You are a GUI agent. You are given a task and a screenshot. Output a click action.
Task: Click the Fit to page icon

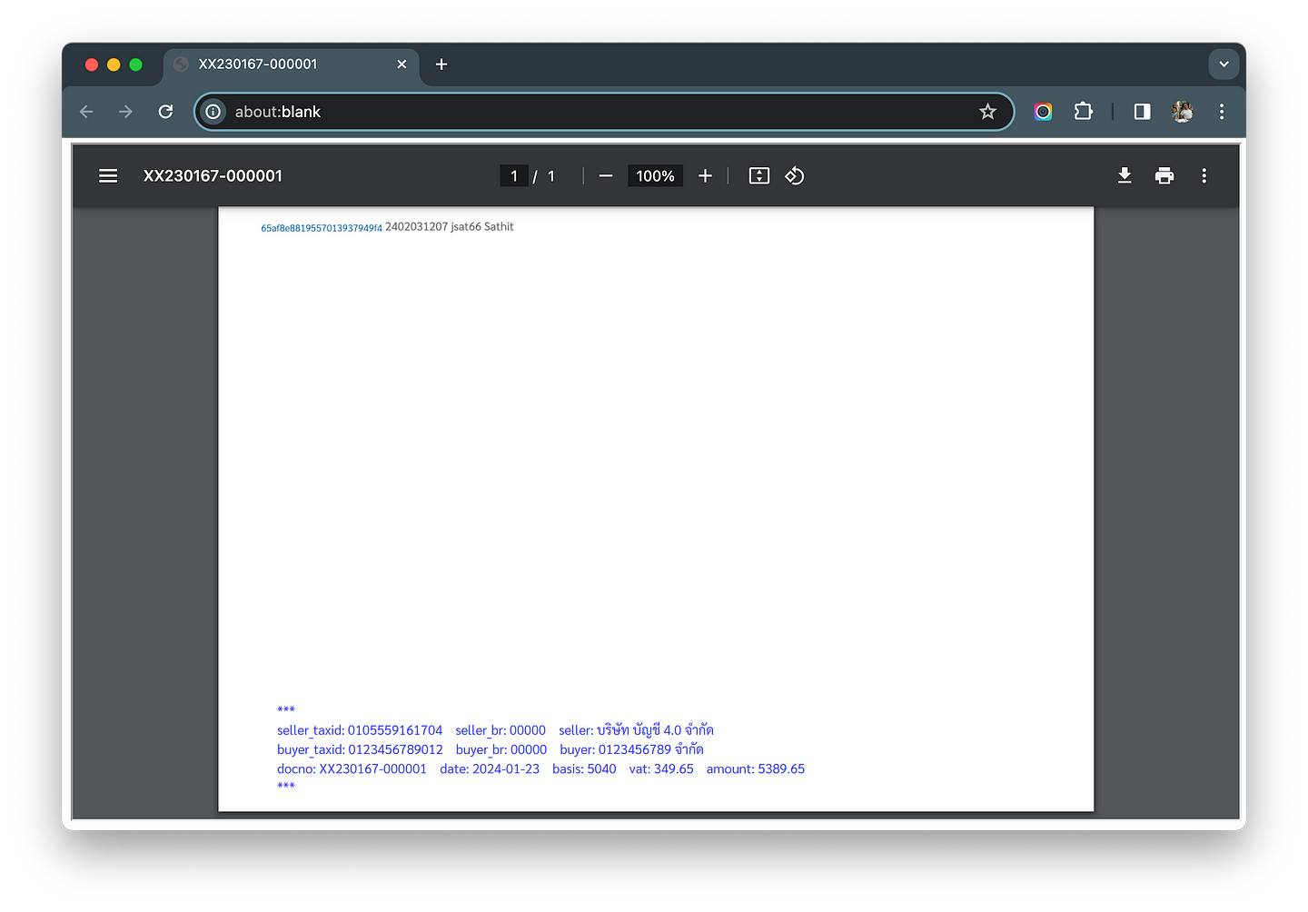[759, 176]
